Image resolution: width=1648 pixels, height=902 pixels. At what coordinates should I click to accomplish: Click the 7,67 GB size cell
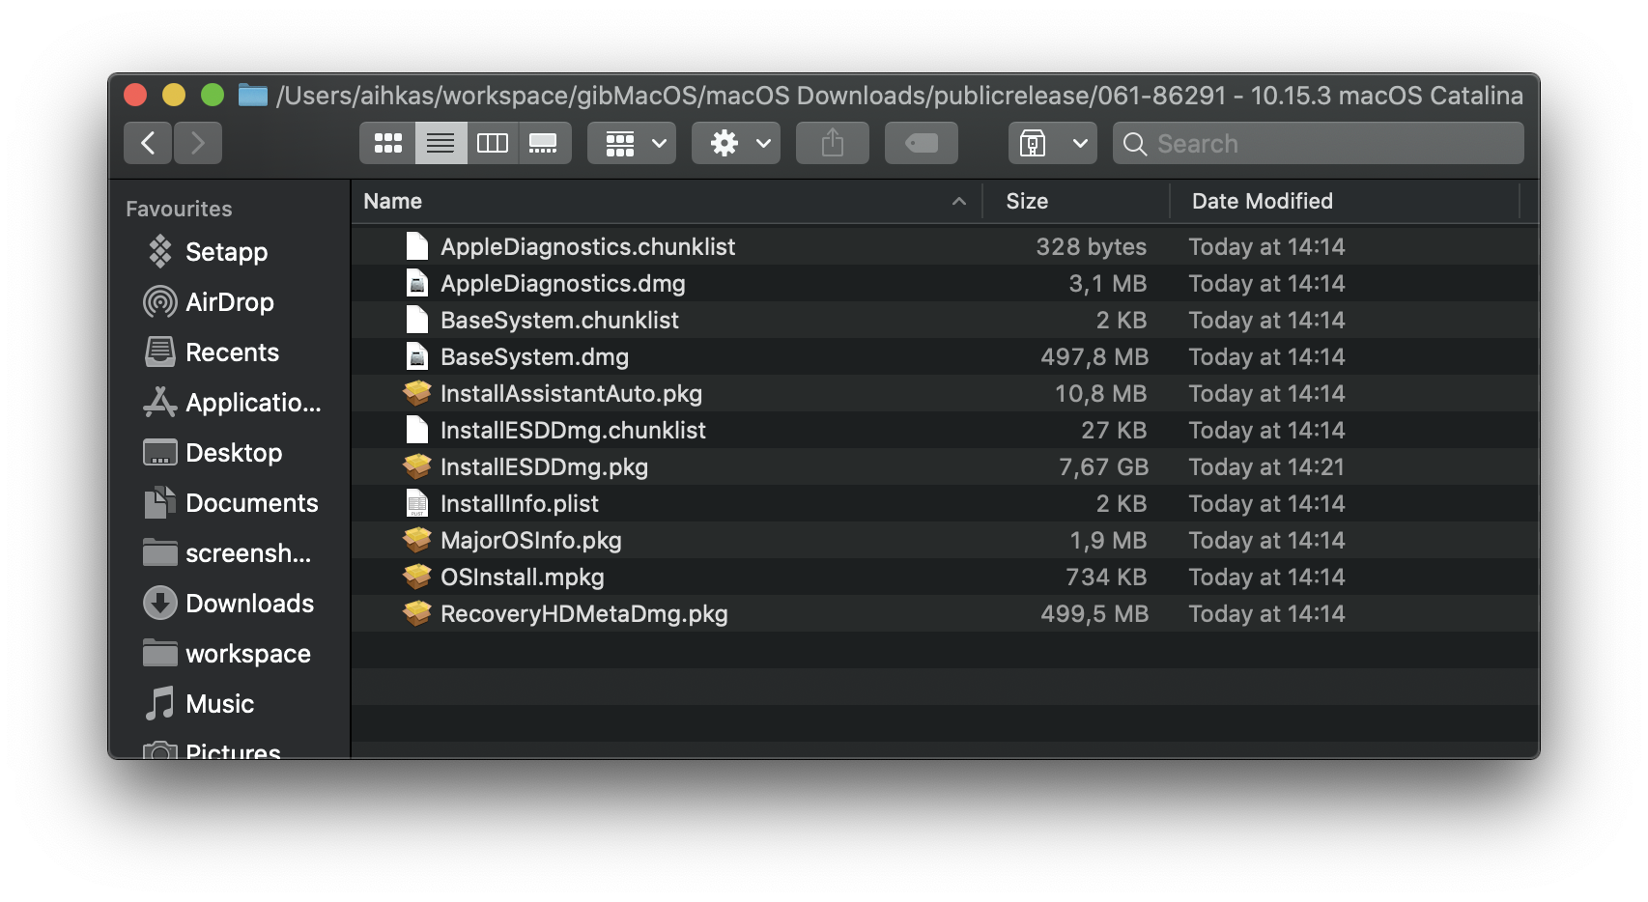coord(1103,466)
